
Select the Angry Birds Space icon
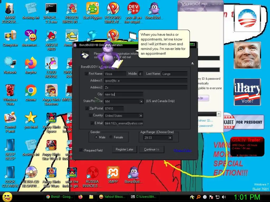(51, 122)
